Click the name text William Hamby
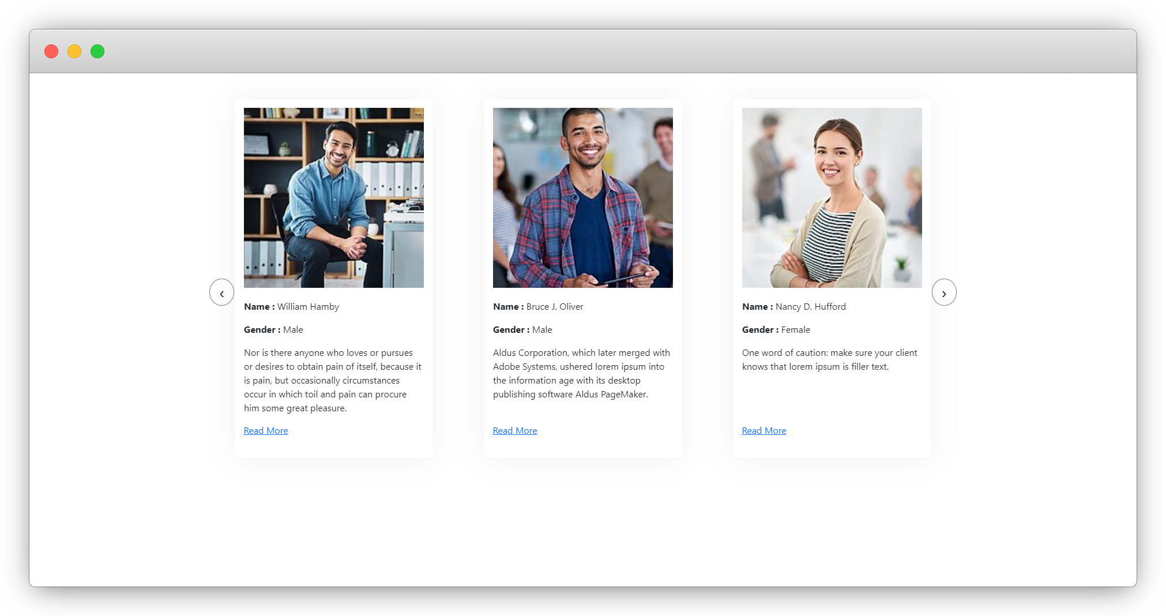Screen dimensions: 1166x616 tap(307, 306)
